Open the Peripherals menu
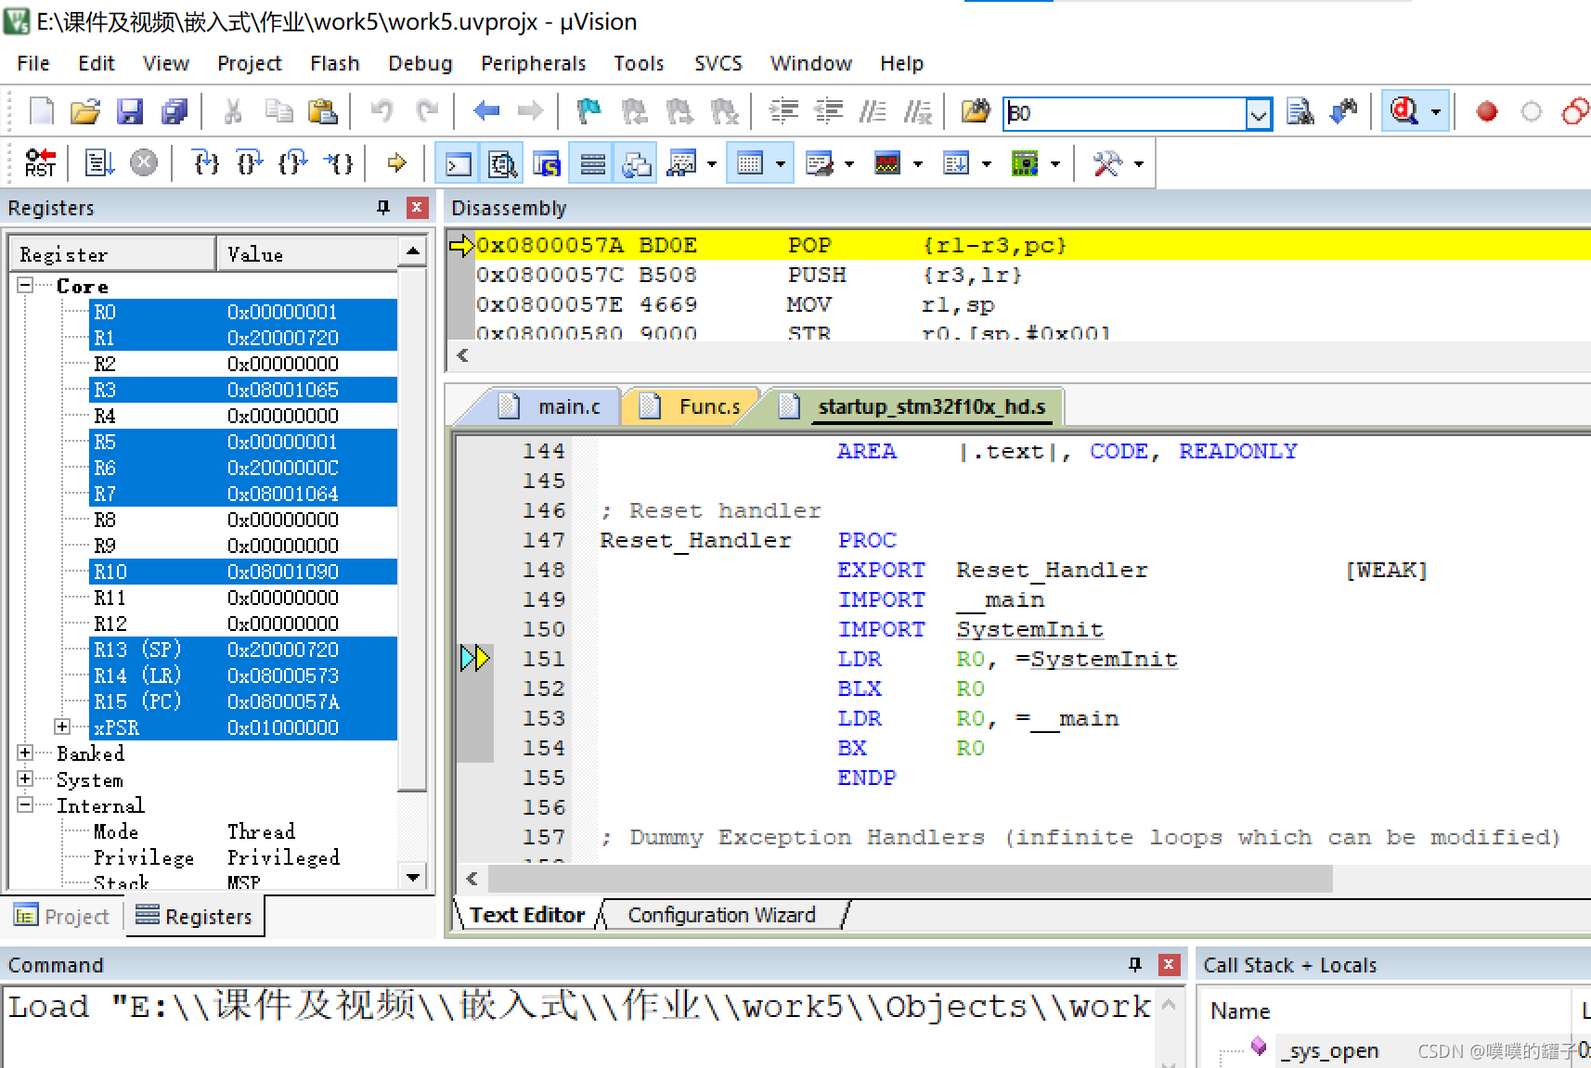The height and width of the screenshot is (1068, 1591). [x=533, y=63]
